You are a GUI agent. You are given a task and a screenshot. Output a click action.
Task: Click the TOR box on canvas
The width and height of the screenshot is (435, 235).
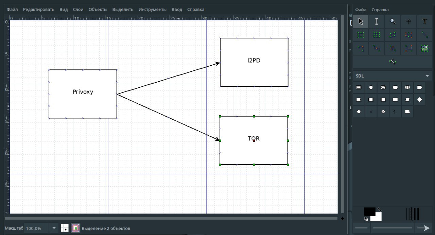coord(254,140)
